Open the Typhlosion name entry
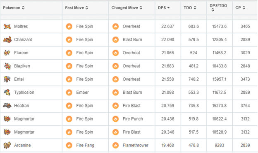The image size is (258, 153). point(24,93)
